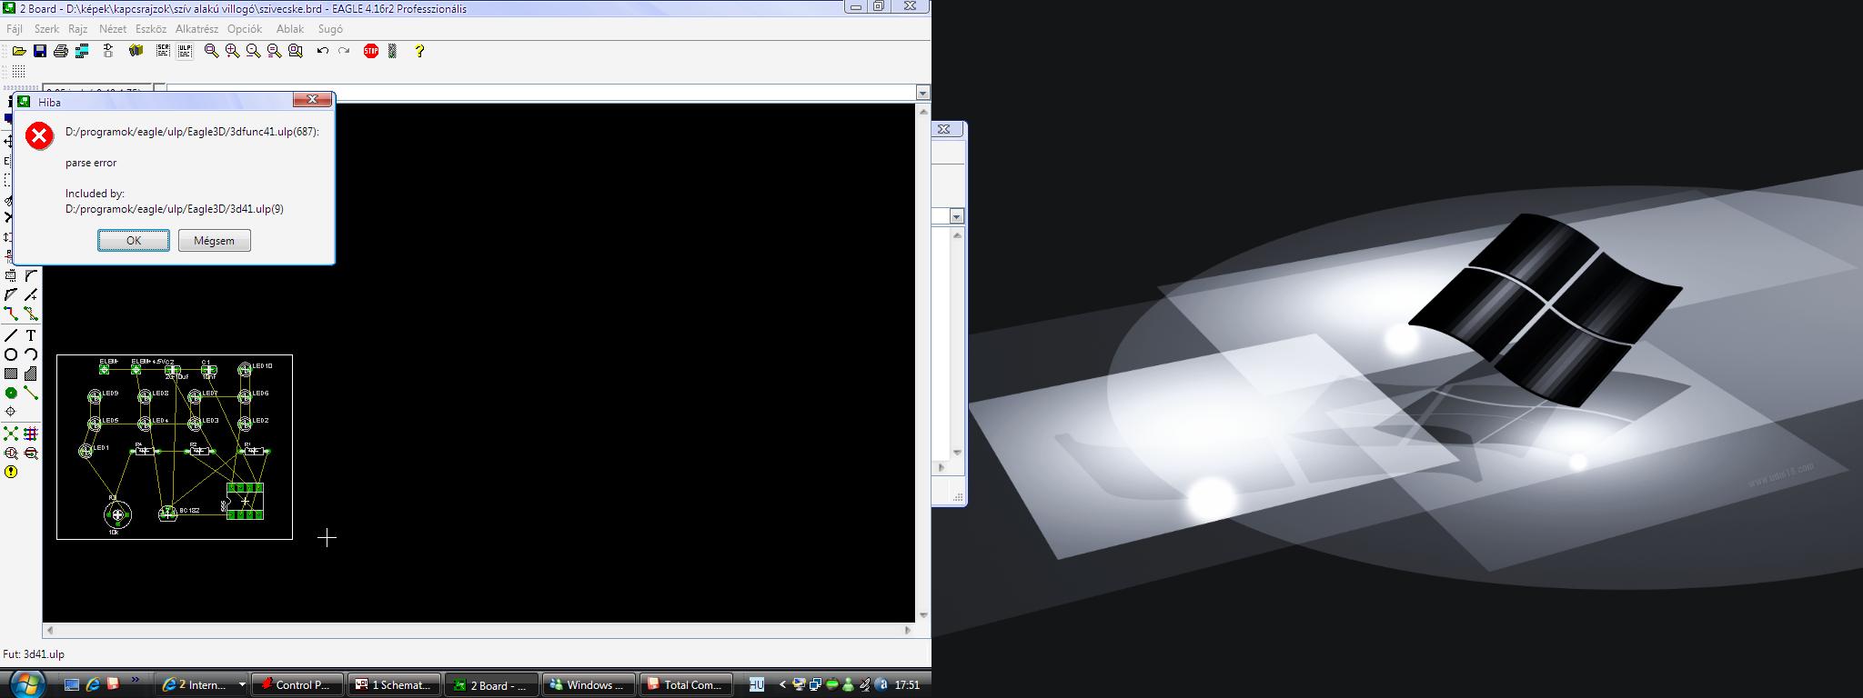This screenshot has height=698, width=1863.
Task: Select the Text tool T icon
Action: (31, 335)
